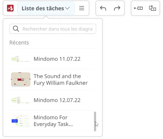Insert a new subtopic
The width and height of the screenshot is (163, 139).
tap(152, 8)
